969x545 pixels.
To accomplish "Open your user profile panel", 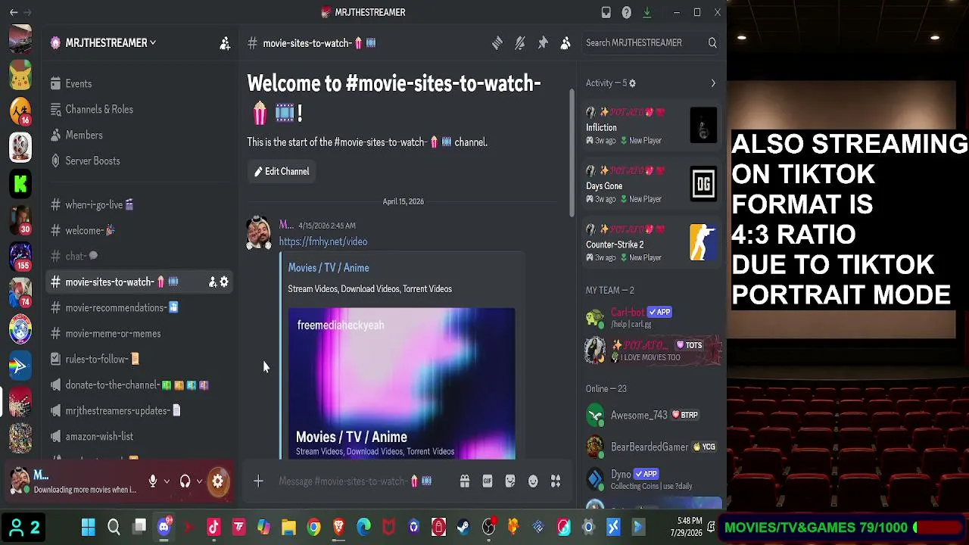I will pos(75,481).
